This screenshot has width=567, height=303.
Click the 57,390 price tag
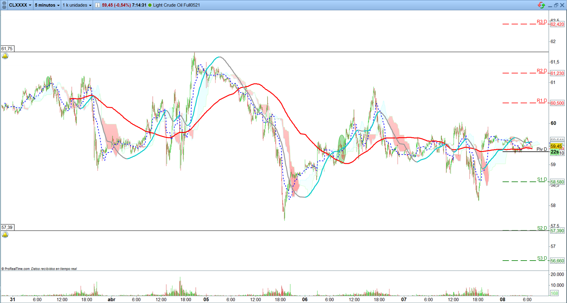(x=557, y=231)
